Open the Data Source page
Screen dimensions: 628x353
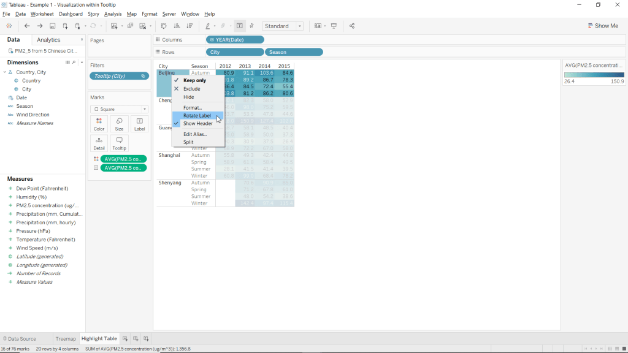pyautogui.click(x=21, y=338)
